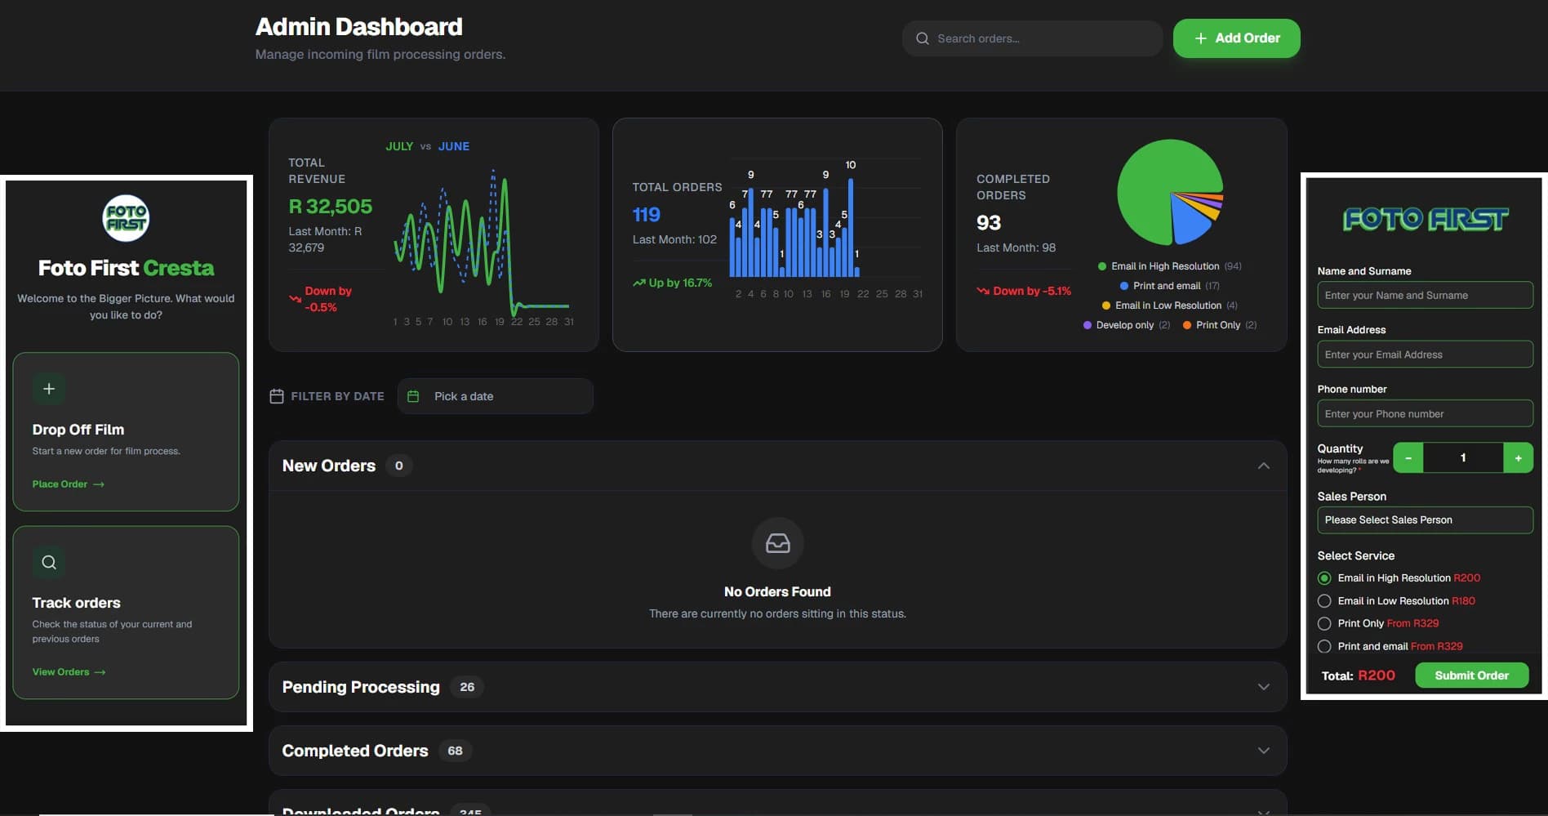Click the orders up-trend arrow icon
The height and width of the screenshot is (816, 1548).
tap(639, 283)
